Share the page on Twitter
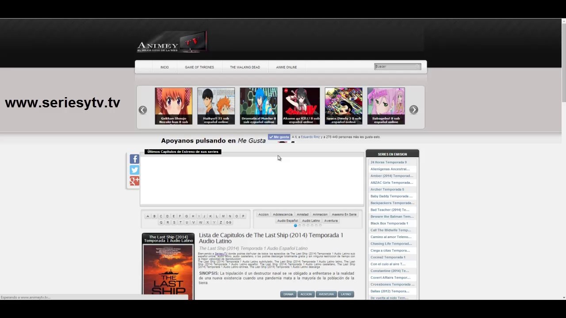Screen dimensions: 566x318 pos(134,170)
